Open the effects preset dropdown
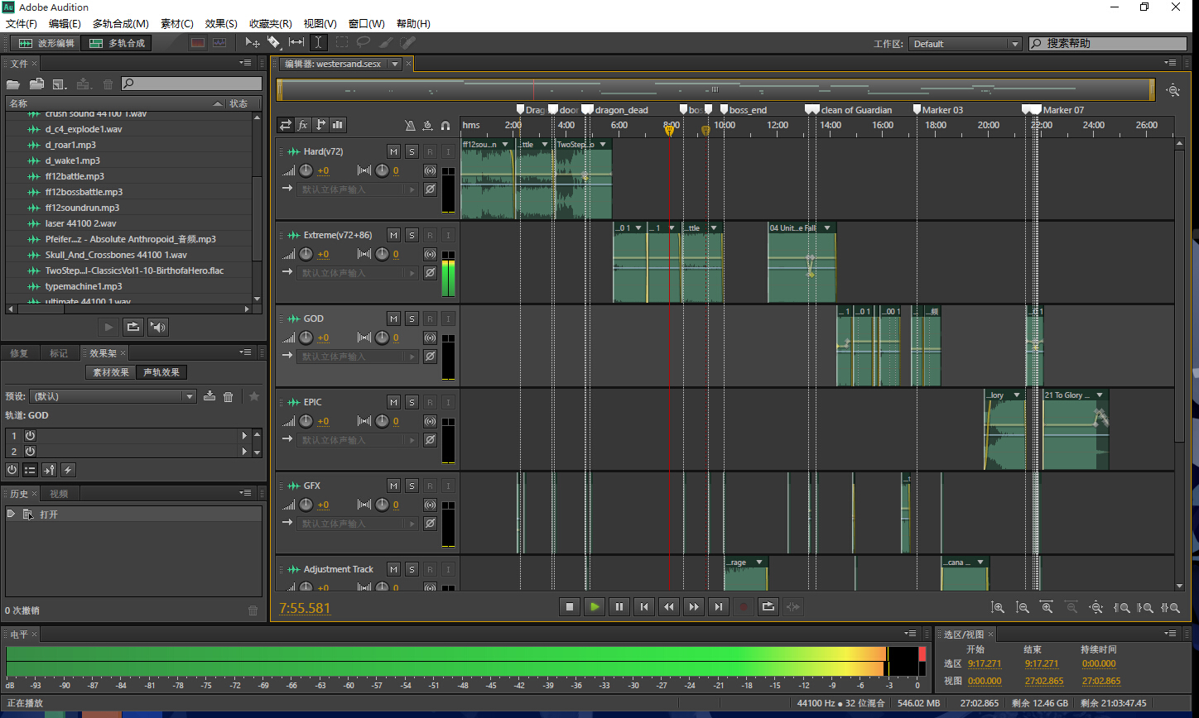Image resolution: width=1199 pixels, height=718 pixels. click(x=113, y=396)
